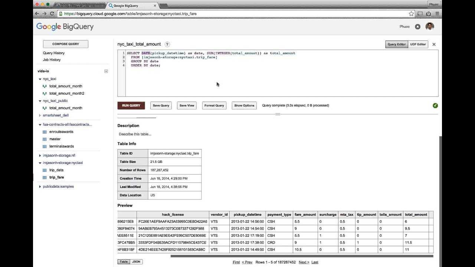Click the hack_license column header
Viewport: 475px width, 267px height.
[173, 215]
